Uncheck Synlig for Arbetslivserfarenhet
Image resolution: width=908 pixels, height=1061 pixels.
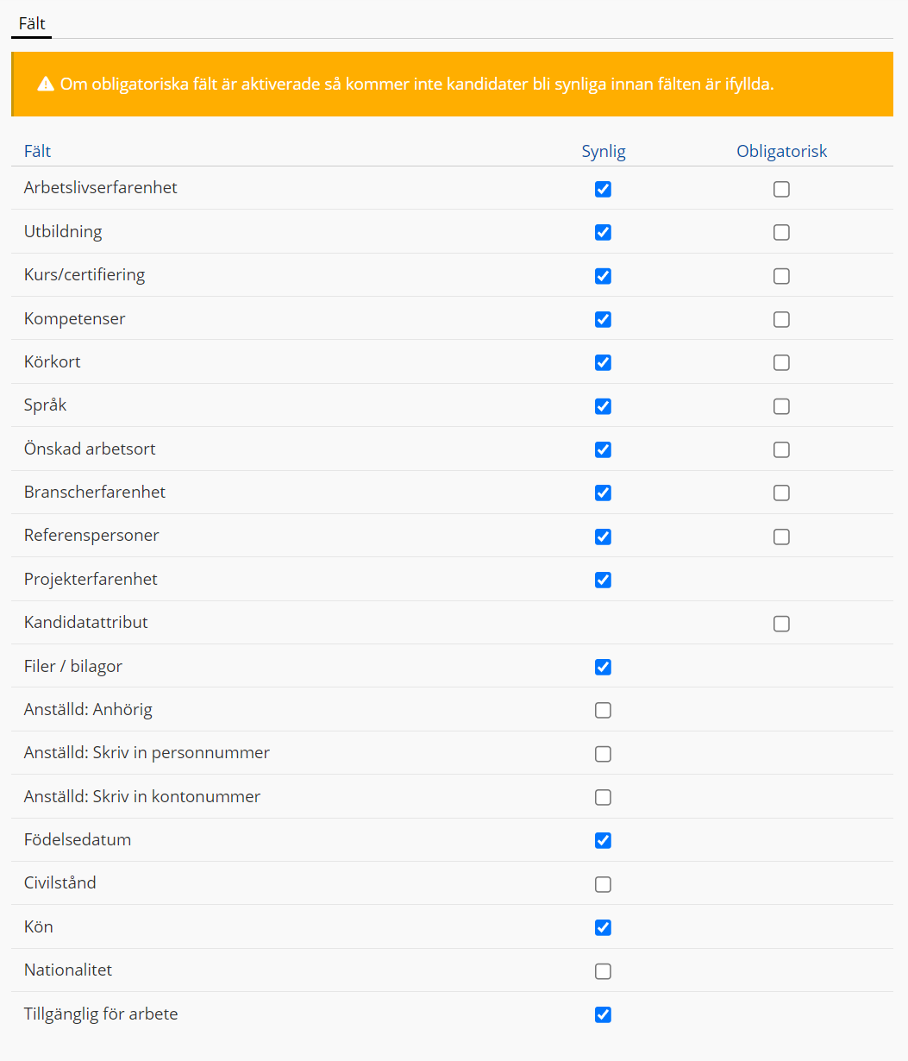603,189
